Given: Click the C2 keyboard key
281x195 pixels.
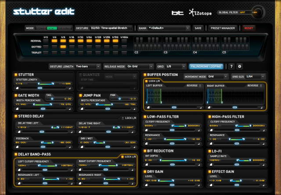Looking at the screenshot, I should click(x=136, y=47).
